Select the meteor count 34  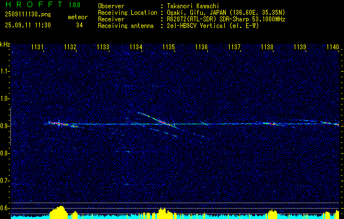click(x=79, y=25)
